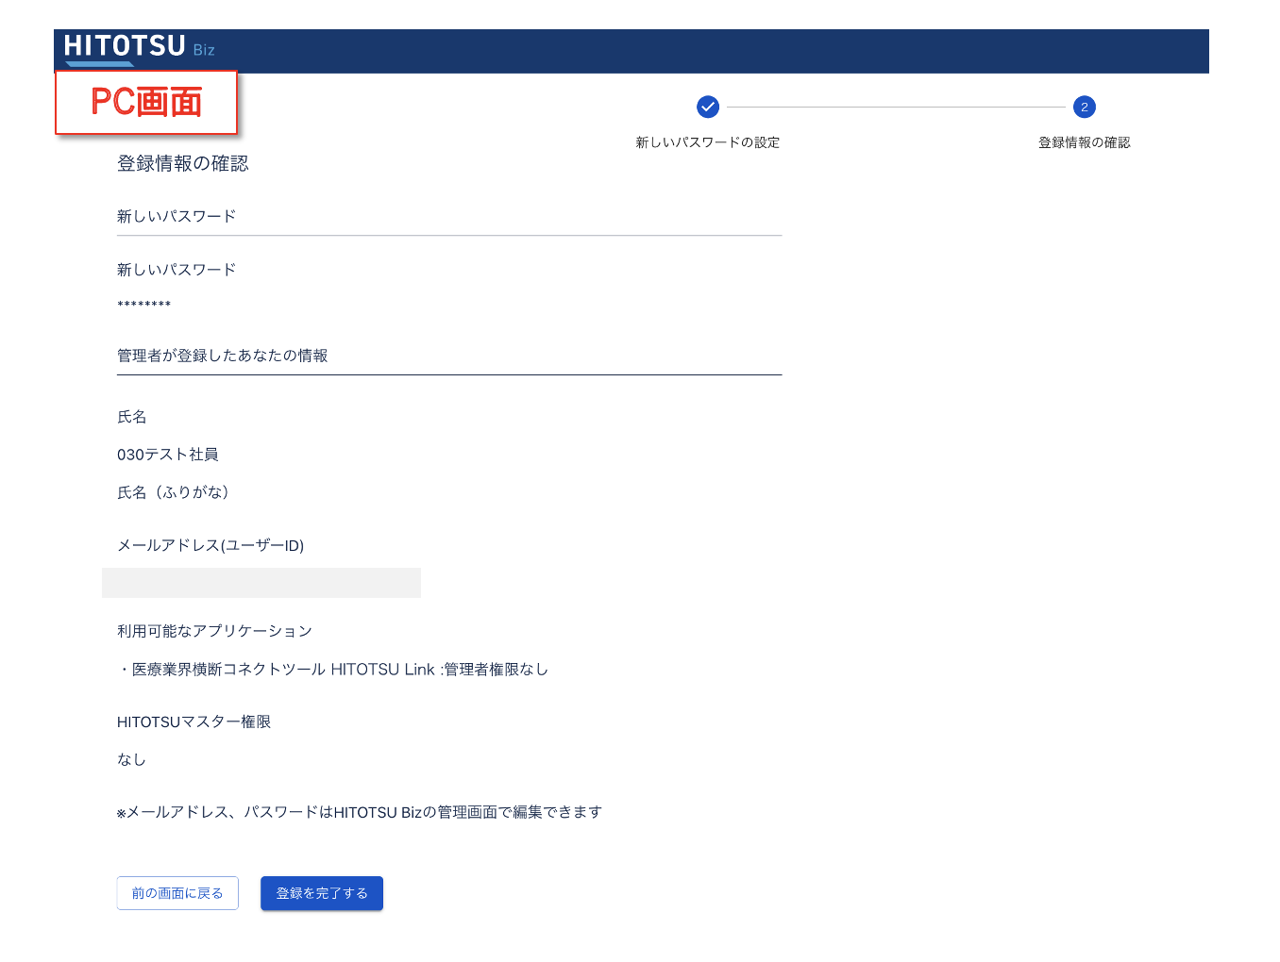Click the masked password asterisks
Screen dimensions: 1280x962
tap(143, 305)
